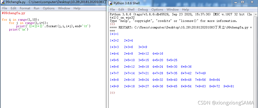The image size is (258, 108).
Task: Open Edit menu in Python Shell
Action: [x=121, y=10]
